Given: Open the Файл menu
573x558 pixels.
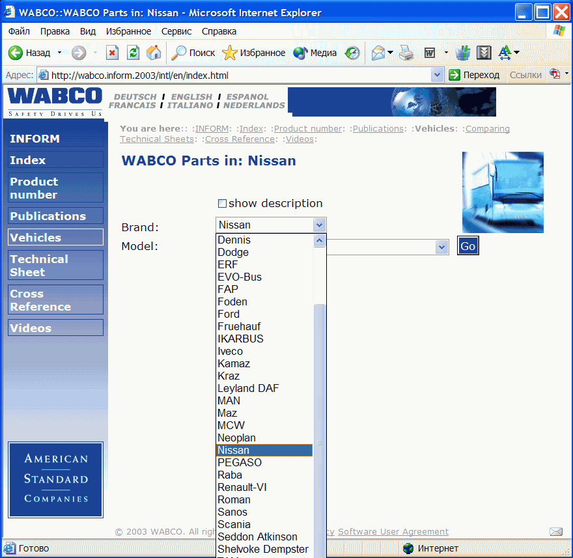Looking at the screenshot, I should [x=19, y=31].
